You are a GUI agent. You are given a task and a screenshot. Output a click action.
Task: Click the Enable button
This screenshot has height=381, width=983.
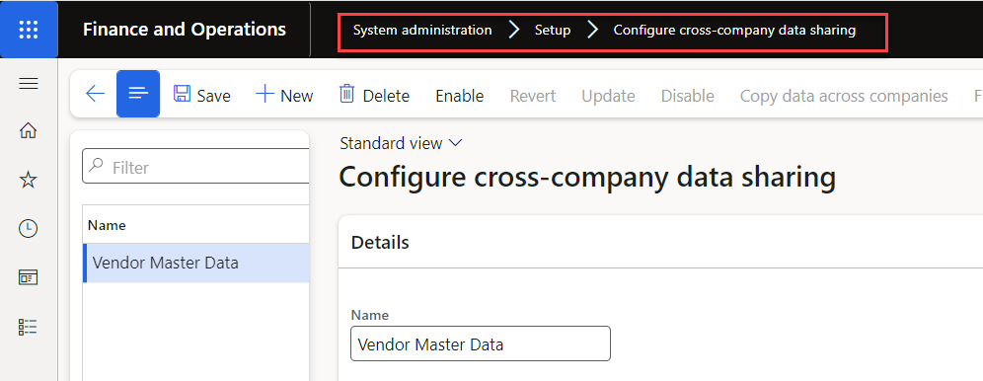460,96
